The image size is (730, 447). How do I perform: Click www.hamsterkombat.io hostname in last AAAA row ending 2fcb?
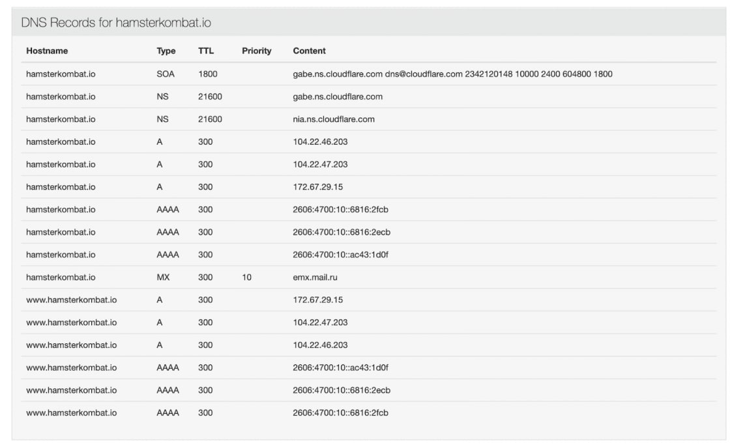[71, 412]
